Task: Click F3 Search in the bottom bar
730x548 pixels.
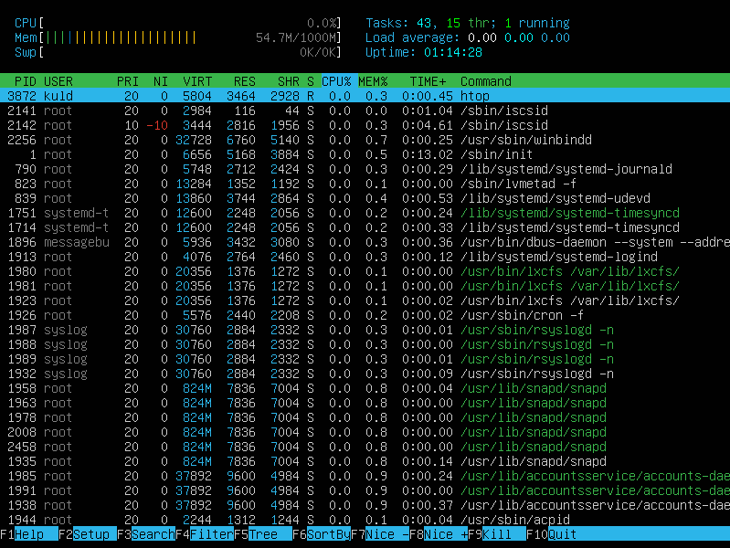Action: (x=152, y=534)
